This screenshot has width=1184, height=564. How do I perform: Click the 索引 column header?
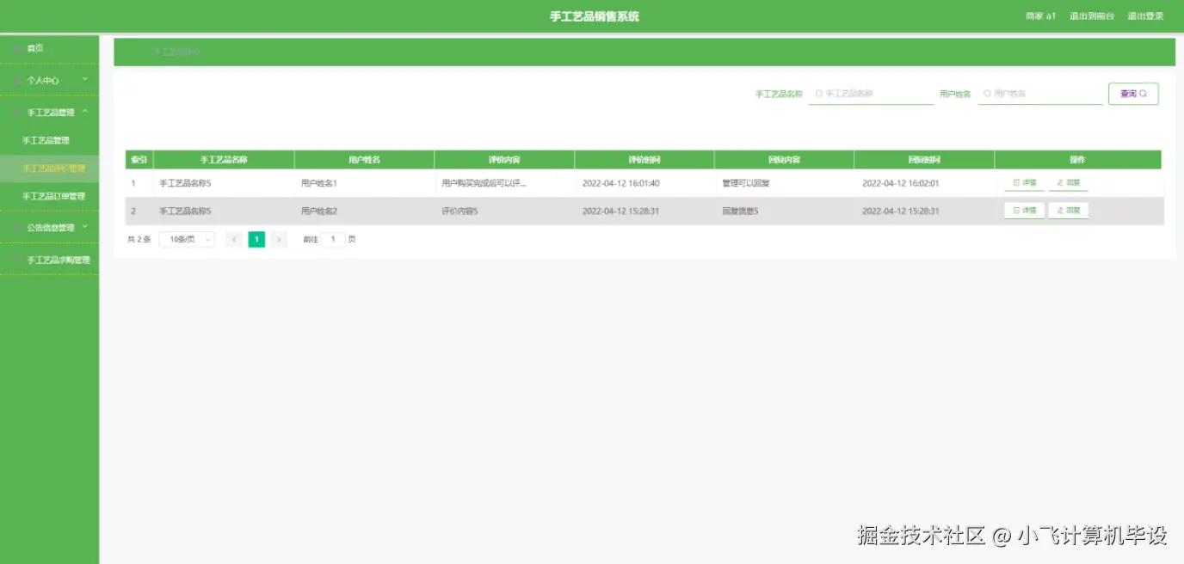(x=139, y=160)
